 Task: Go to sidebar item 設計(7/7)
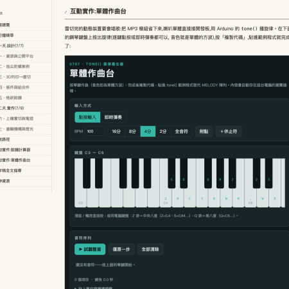25,46
